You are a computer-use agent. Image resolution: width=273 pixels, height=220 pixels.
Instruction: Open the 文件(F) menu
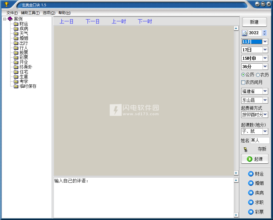pyautogui.click(x=12, y=13)
